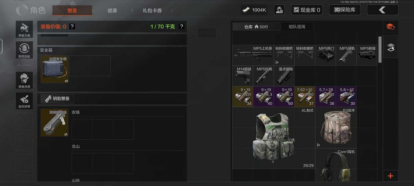The width and height of the screenshot is (414, 186).
Task: Toggle swap arrows on 加固安全箱
Action: coord(66,81)
